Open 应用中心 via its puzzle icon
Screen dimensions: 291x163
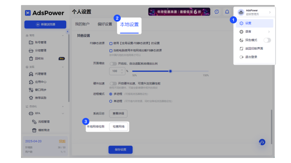31,82
